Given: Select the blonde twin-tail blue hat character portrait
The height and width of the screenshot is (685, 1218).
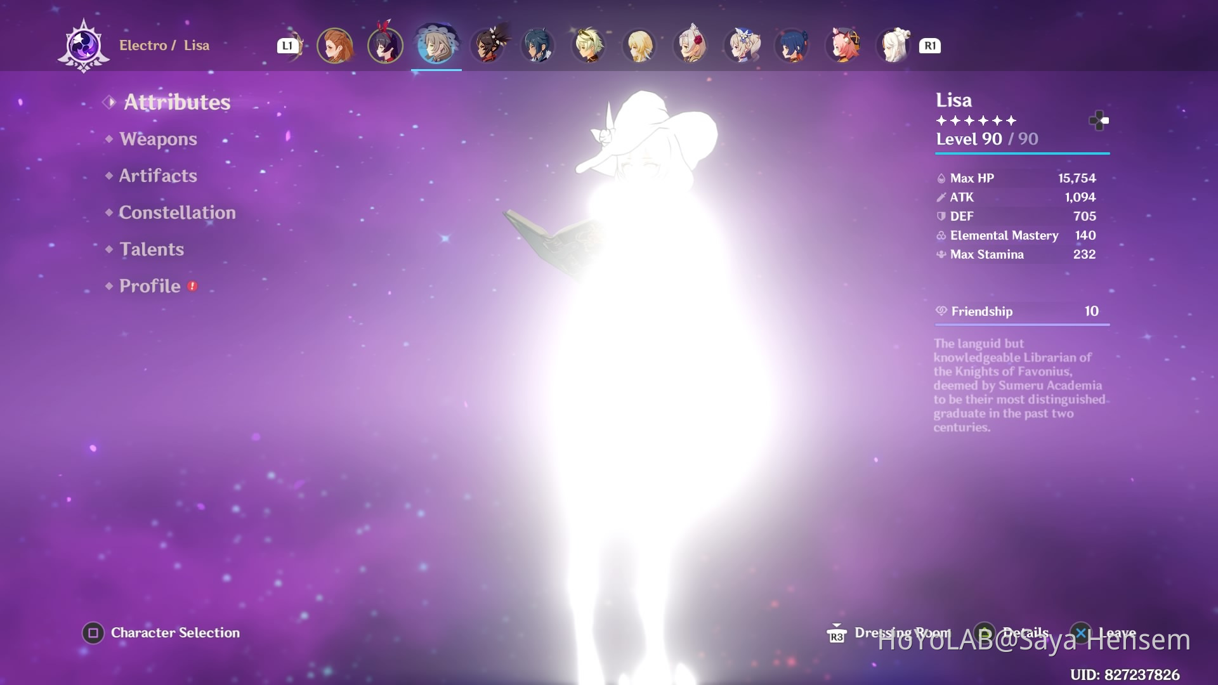Looking at the screenshot, I should [x=742, y=46].
